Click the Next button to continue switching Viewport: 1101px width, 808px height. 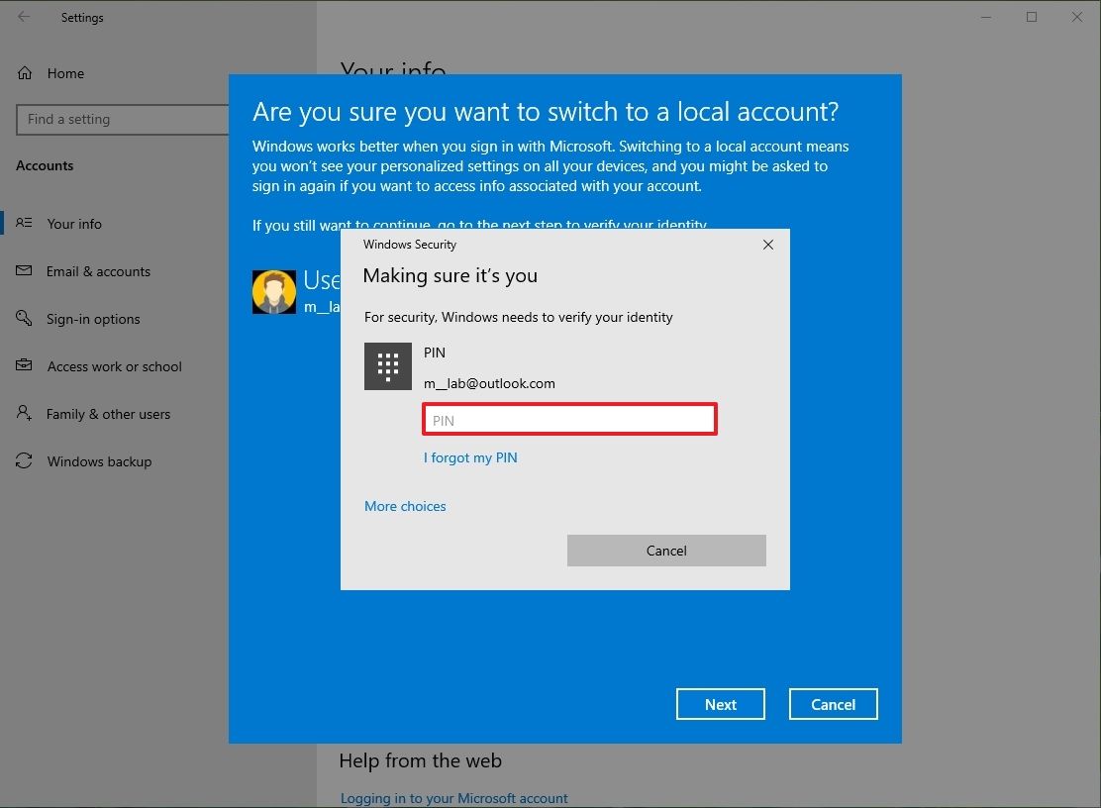click(720, 703)
